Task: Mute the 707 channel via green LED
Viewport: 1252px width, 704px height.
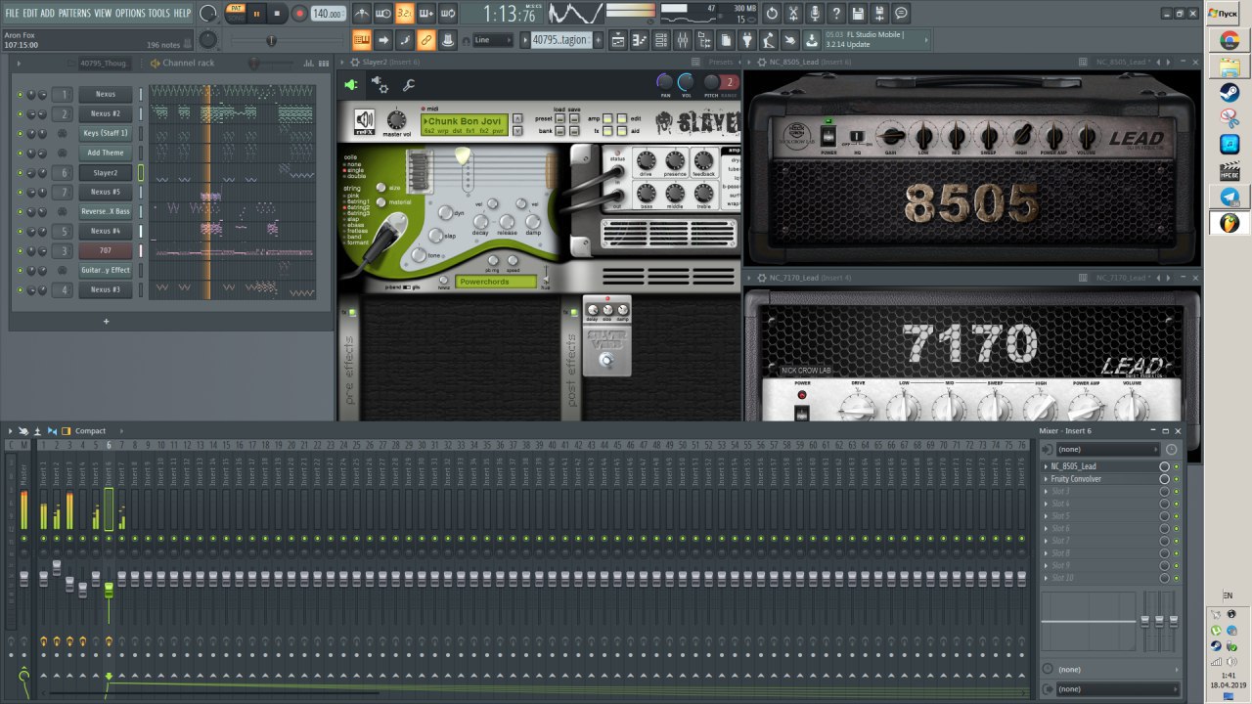Action: coord(20,251)
